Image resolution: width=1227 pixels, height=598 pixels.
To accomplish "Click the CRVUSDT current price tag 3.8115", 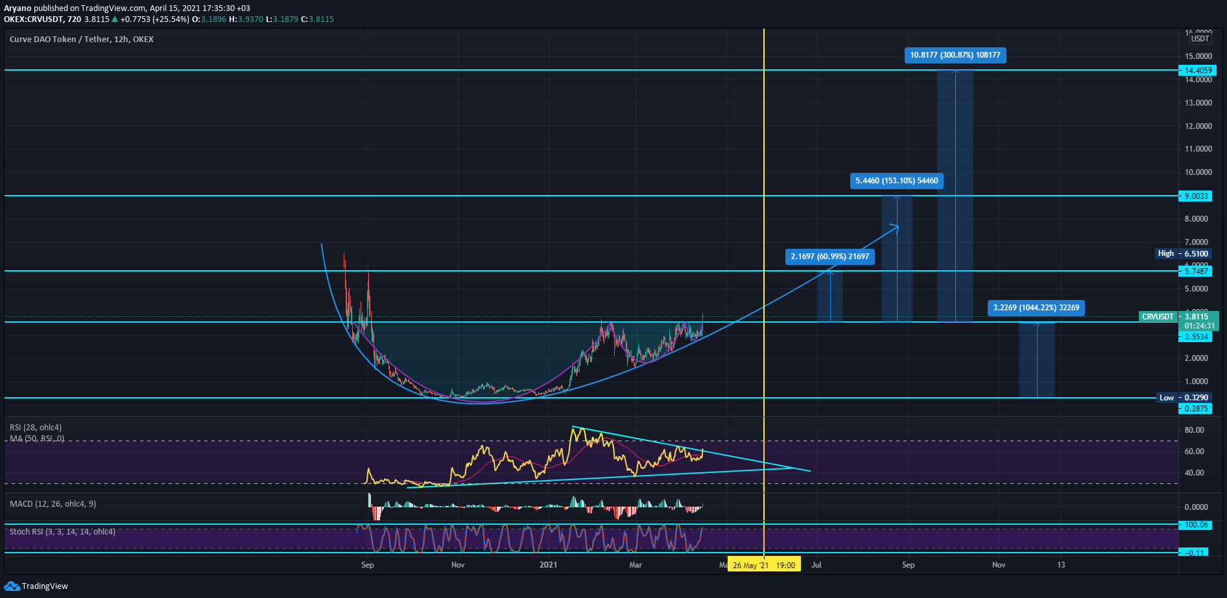I will [x=1178, y=317].
